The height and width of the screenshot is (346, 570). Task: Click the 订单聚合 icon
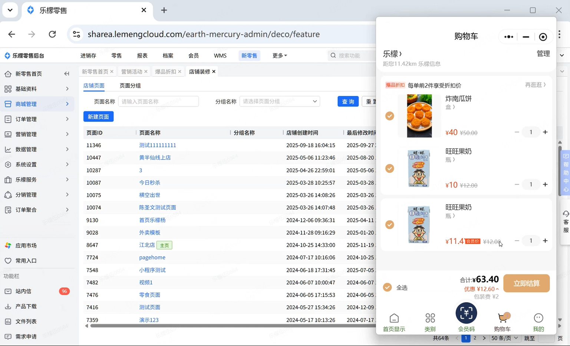[x=8, y=210]
